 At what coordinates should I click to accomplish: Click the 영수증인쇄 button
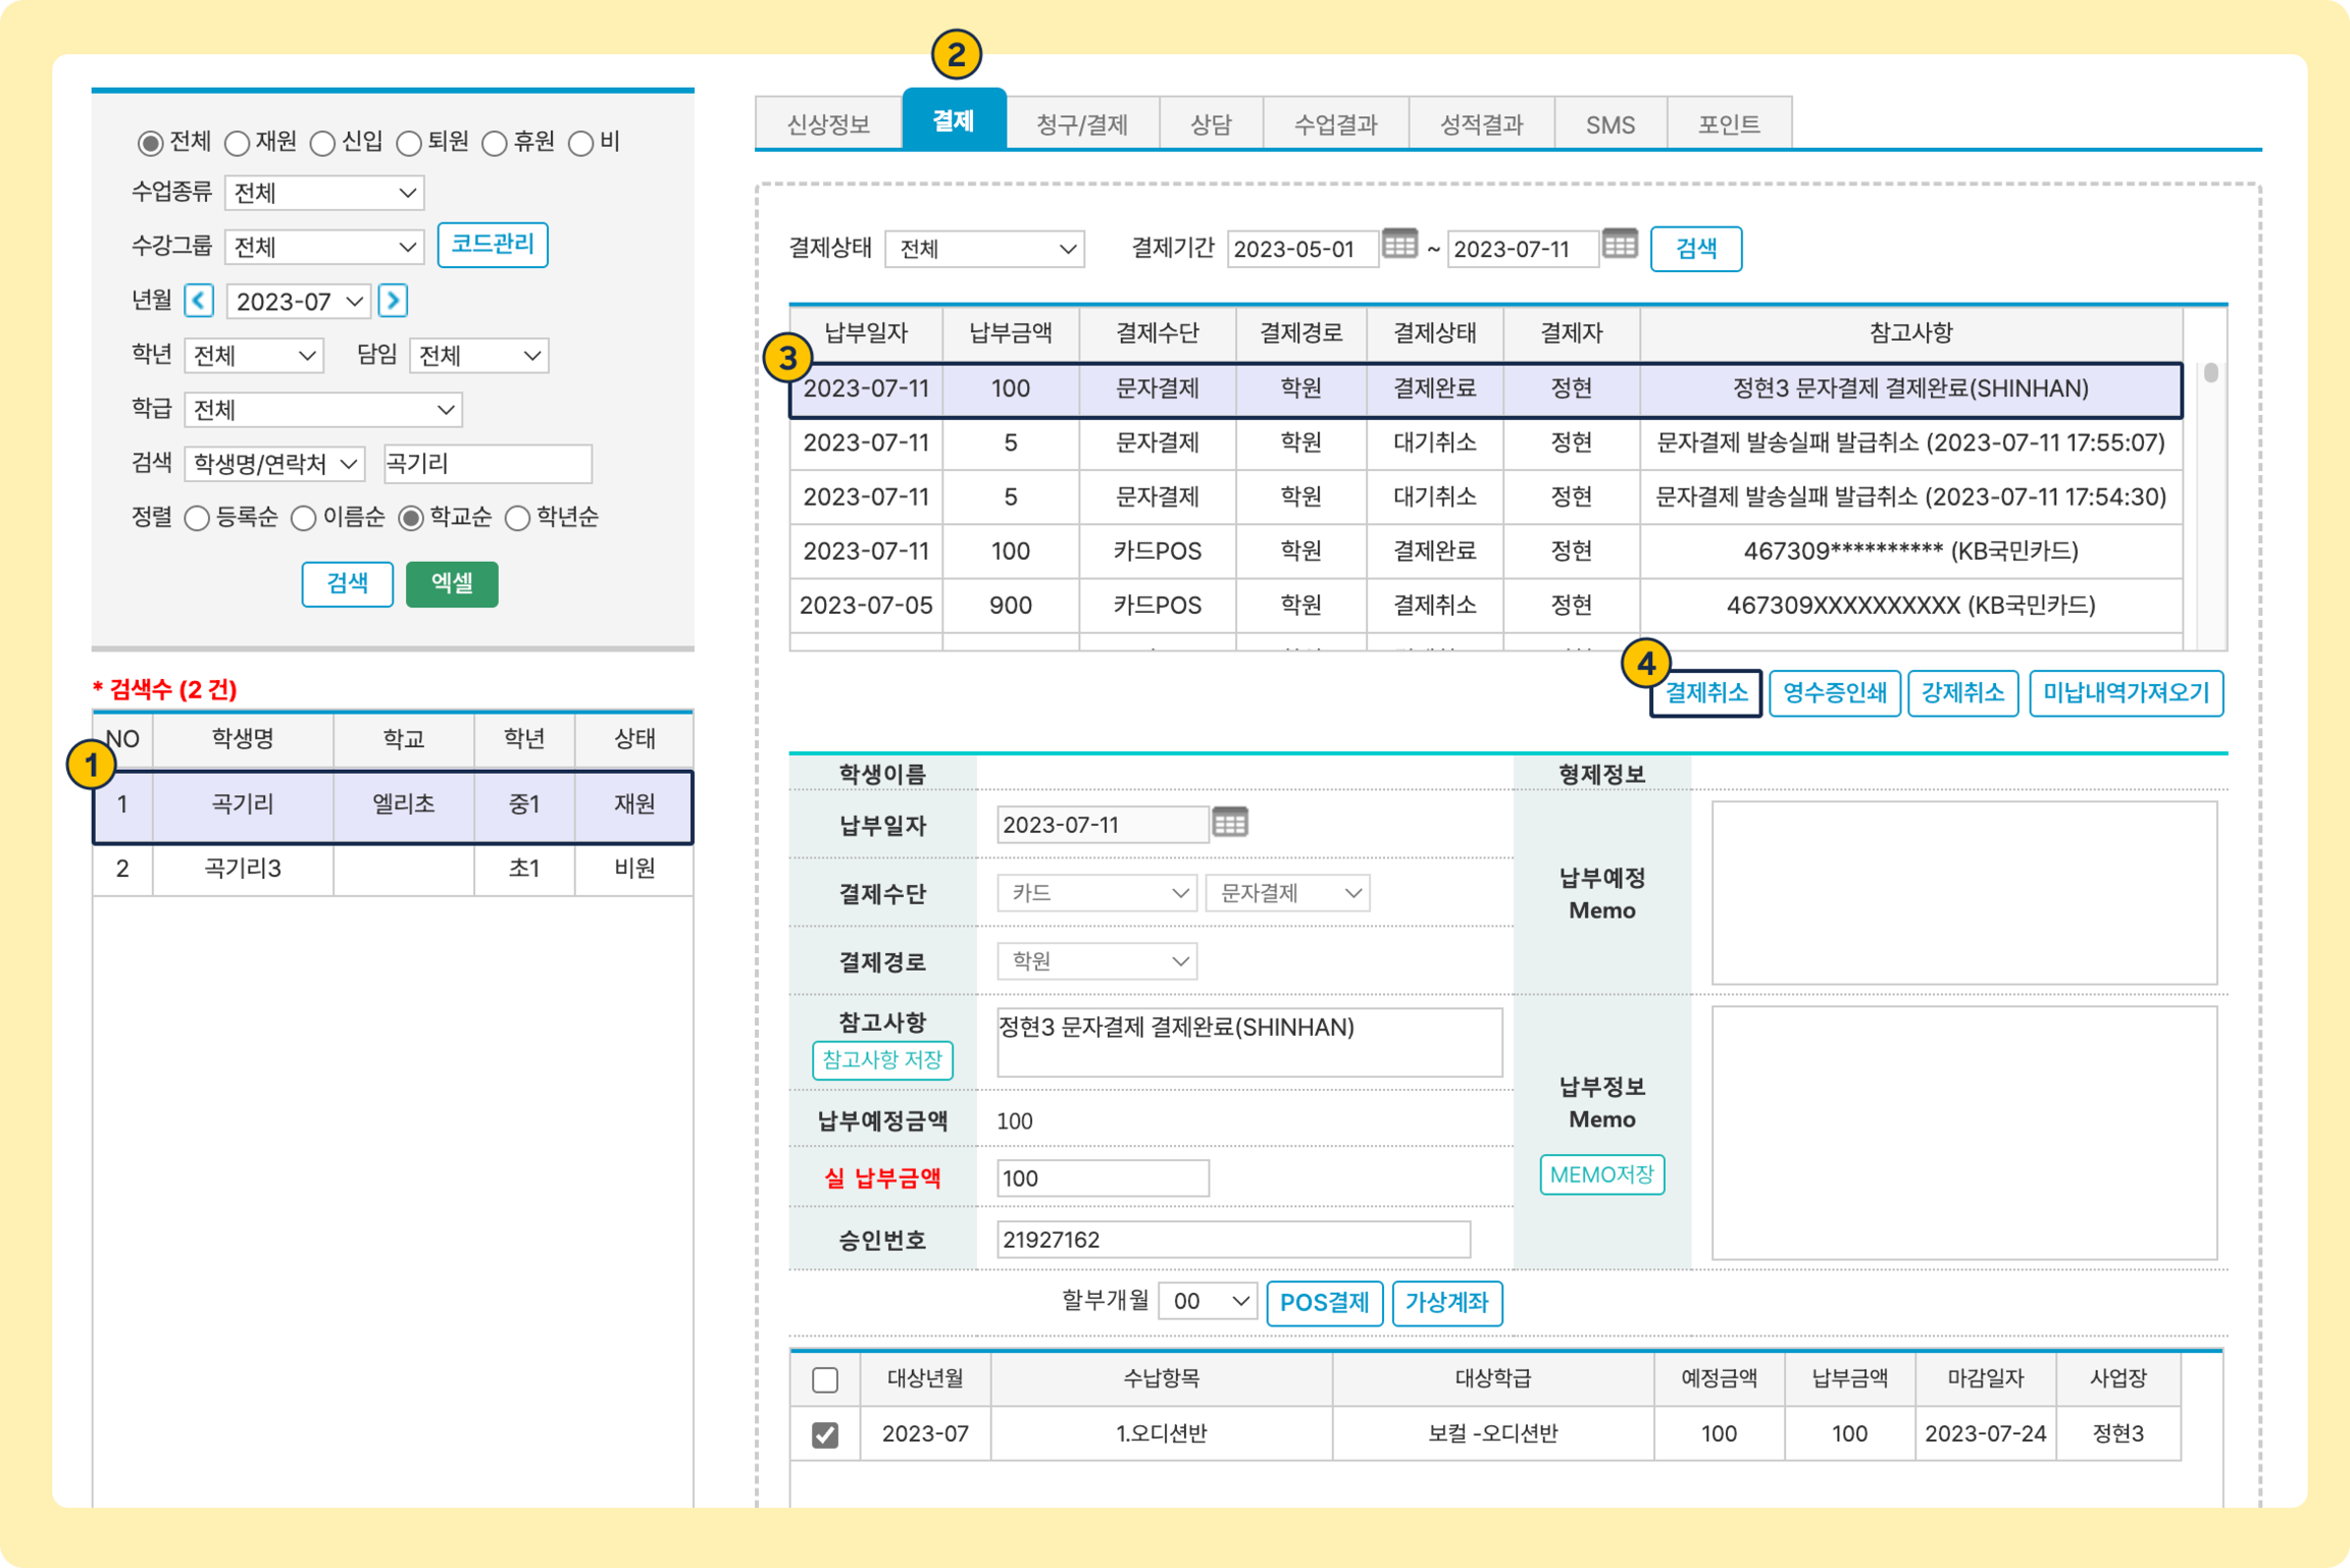point(1835,693)
